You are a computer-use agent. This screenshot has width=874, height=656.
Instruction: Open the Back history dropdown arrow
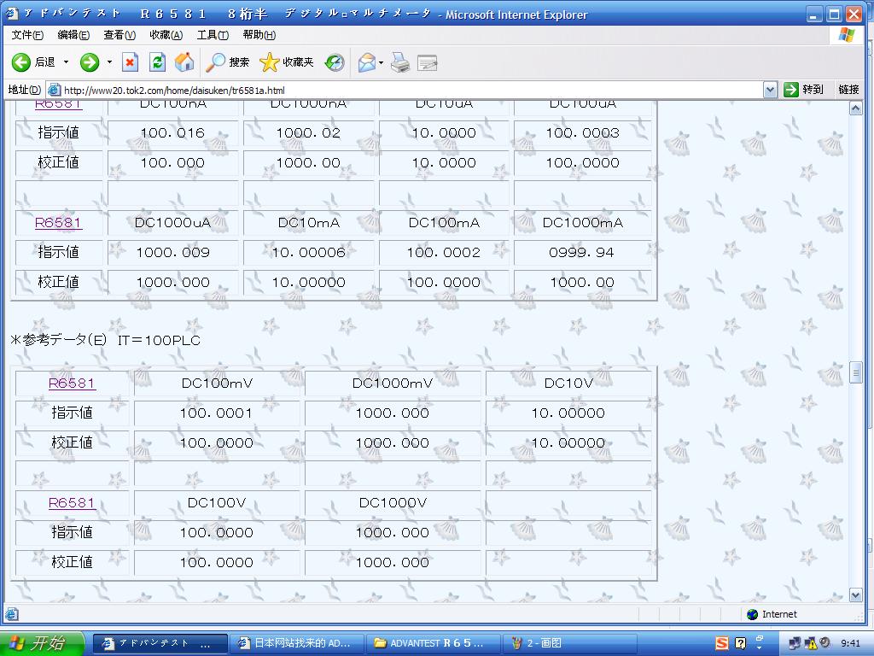(66, 61)
